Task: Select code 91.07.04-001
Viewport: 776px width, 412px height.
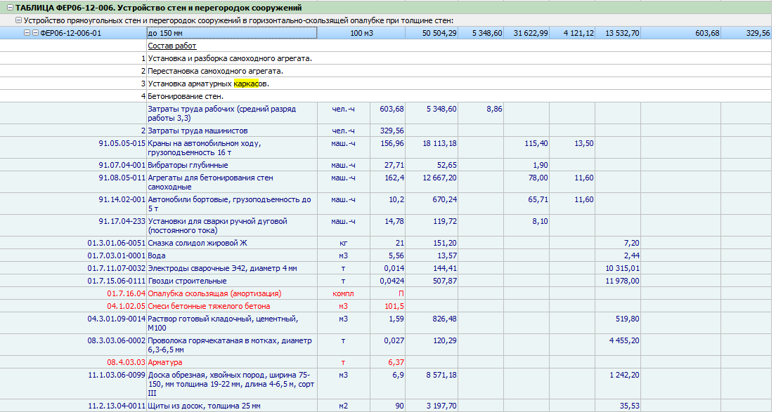Action: [x=122, y=165]
